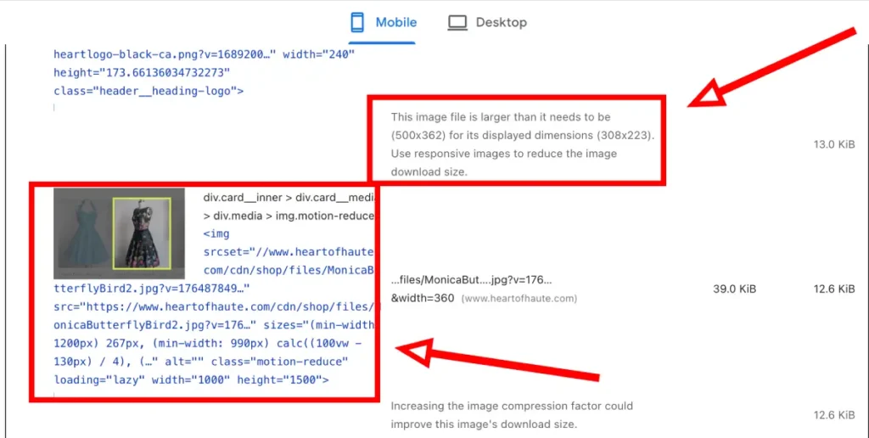Switch to the Desktop tab label
The height and width of the screenshot is (438, 869).
(501, 22)
